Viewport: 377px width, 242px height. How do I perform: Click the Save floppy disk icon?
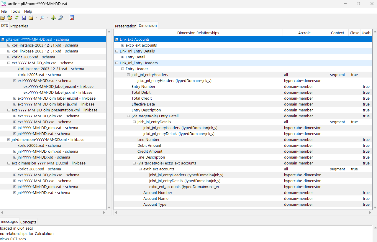click(x=24, y=18)
